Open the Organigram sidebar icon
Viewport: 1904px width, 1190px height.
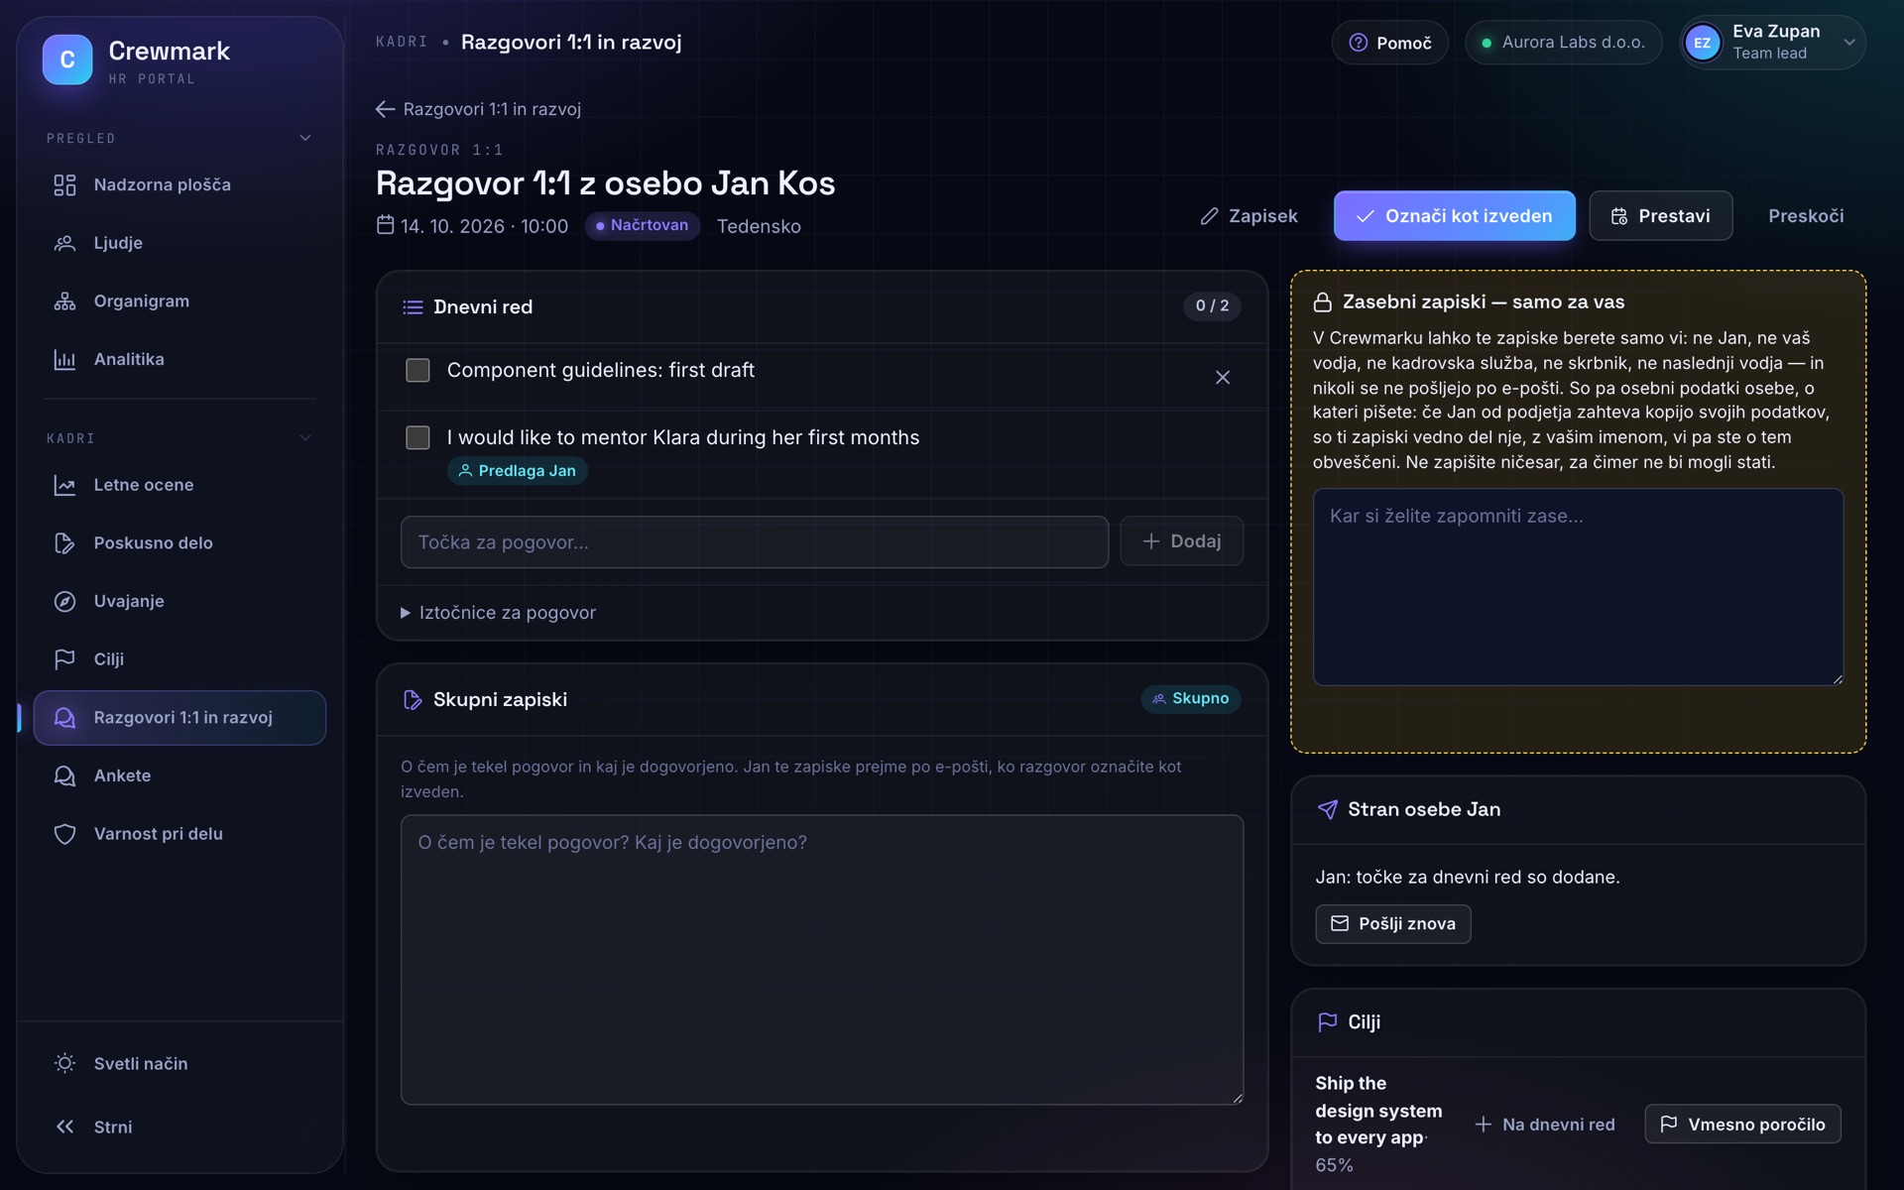point(64,301)
